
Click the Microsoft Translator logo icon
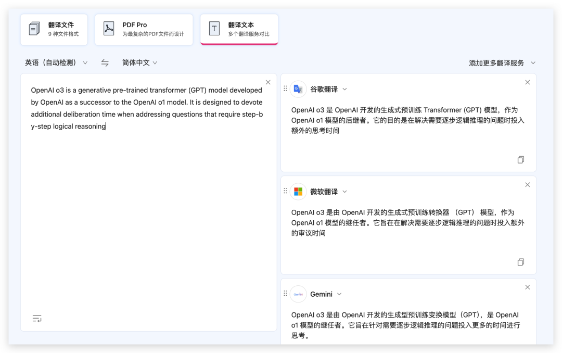pos(298,192)
